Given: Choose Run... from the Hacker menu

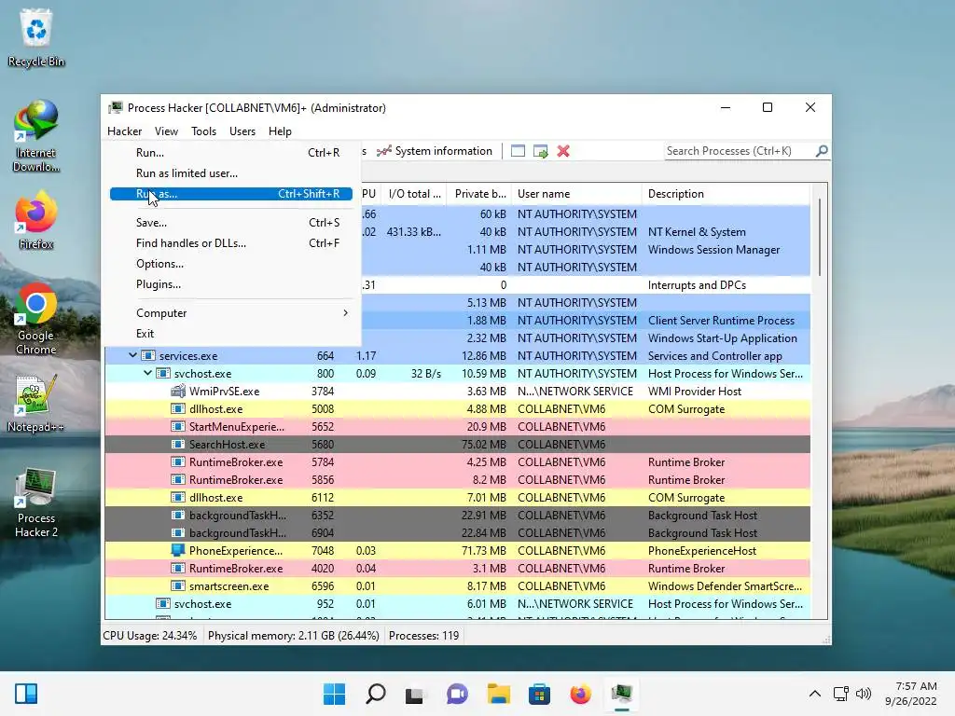Looking at the screenshot, I should (231, 153).
